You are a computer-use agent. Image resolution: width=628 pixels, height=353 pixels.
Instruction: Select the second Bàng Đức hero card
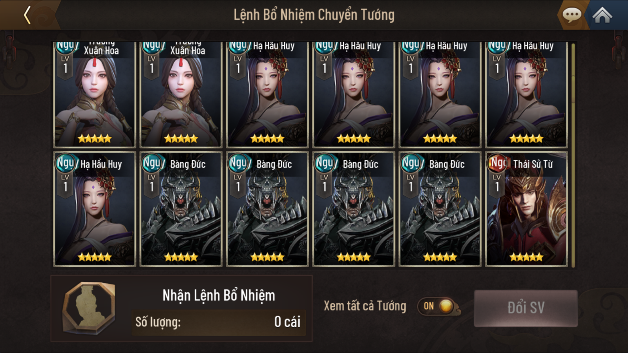pyautogui.click(x=267, y=209)
